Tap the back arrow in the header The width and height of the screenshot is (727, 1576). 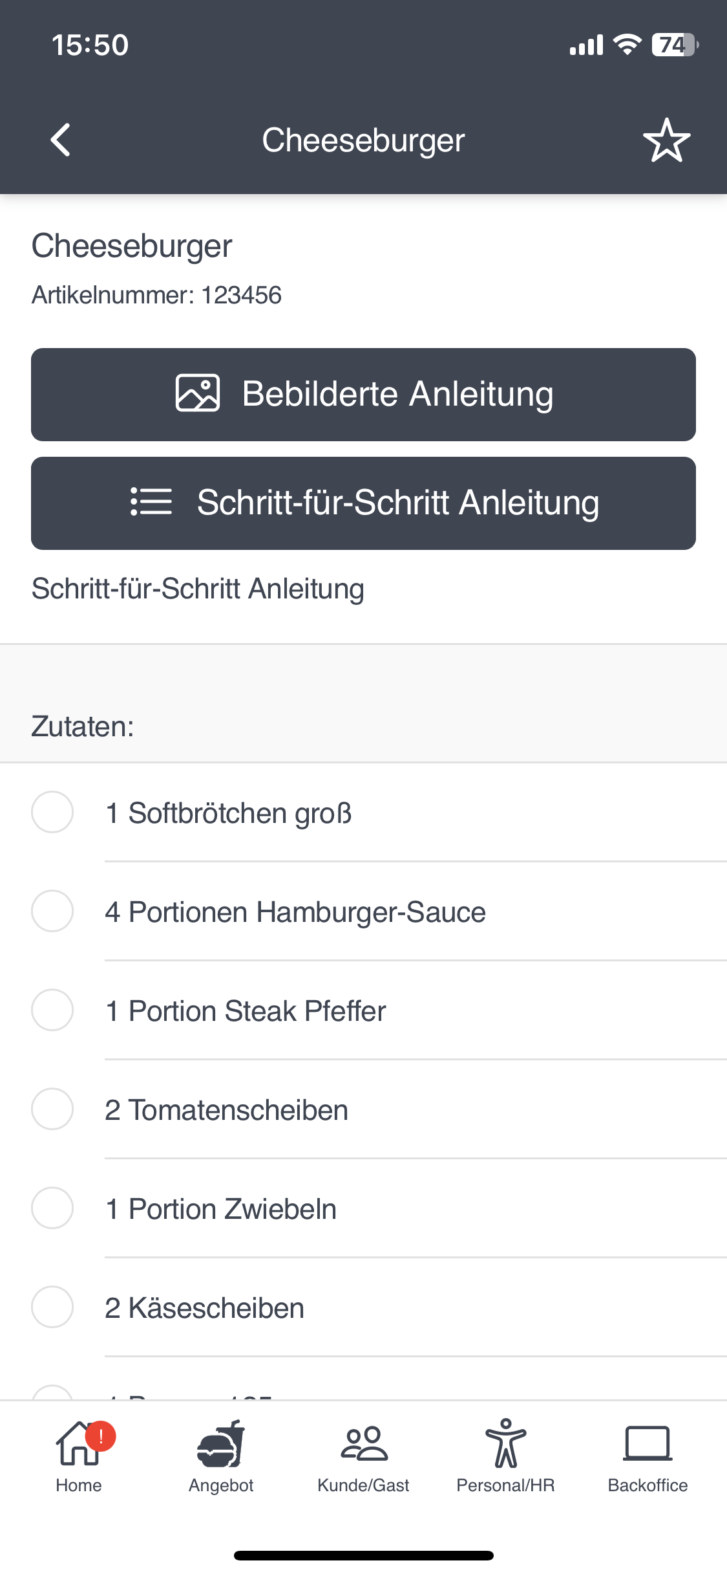tap(61, 140)
